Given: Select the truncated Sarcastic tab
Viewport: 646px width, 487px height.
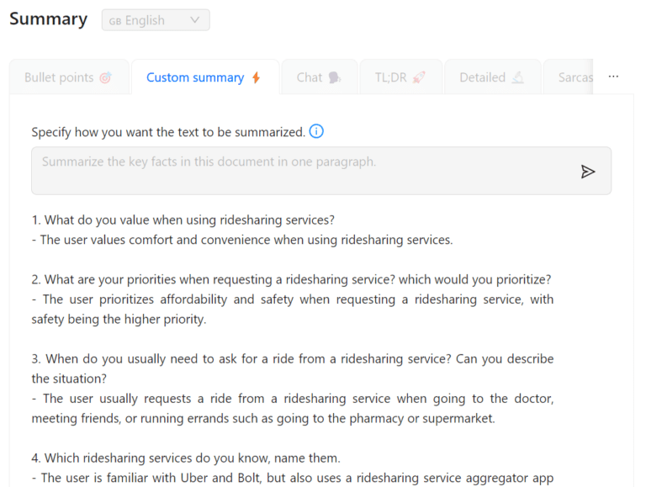Looking at the screenshot, I should 575,77.
